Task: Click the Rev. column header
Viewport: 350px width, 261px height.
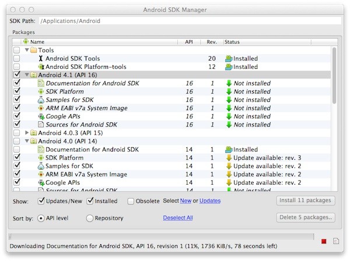Action: tap(212, 42)
